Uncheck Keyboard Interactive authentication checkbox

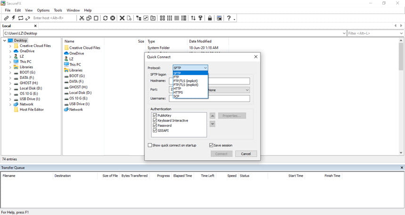coord(155,120)
